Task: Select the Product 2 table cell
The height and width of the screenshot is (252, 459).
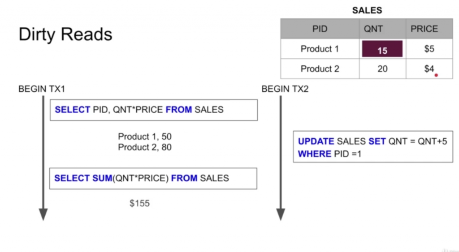Action: point(320,68)
